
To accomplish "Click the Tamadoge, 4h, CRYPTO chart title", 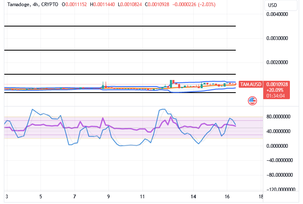I will (33, 4).
